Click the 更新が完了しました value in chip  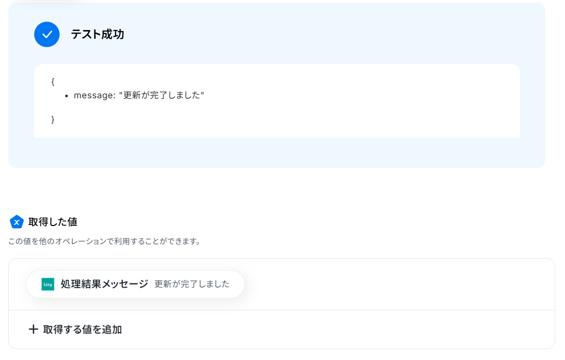pyautogui.click(x=192, y=284)
